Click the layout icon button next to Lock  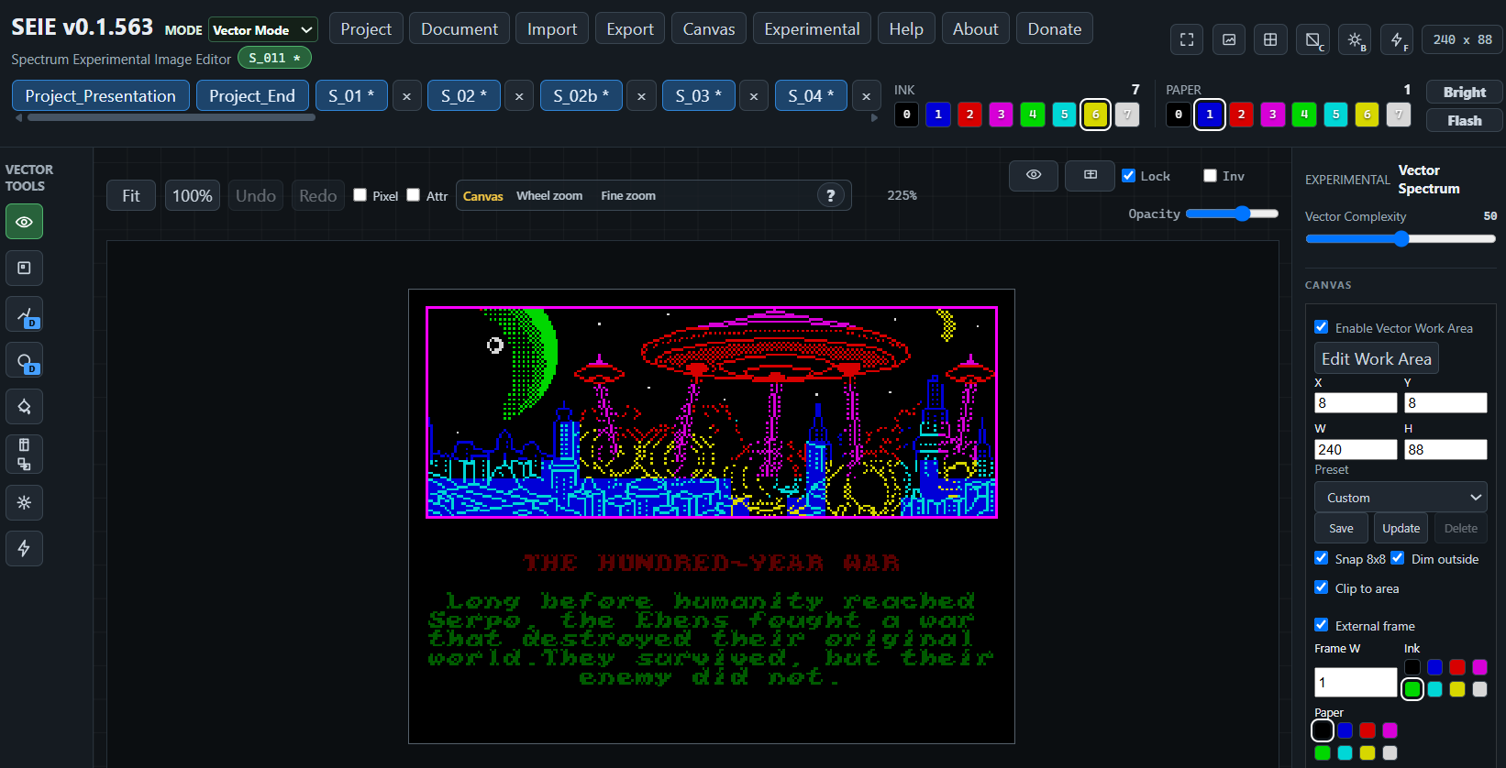1091,175
